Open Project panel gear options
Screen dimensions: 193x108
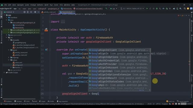click(x=35, y=12)
